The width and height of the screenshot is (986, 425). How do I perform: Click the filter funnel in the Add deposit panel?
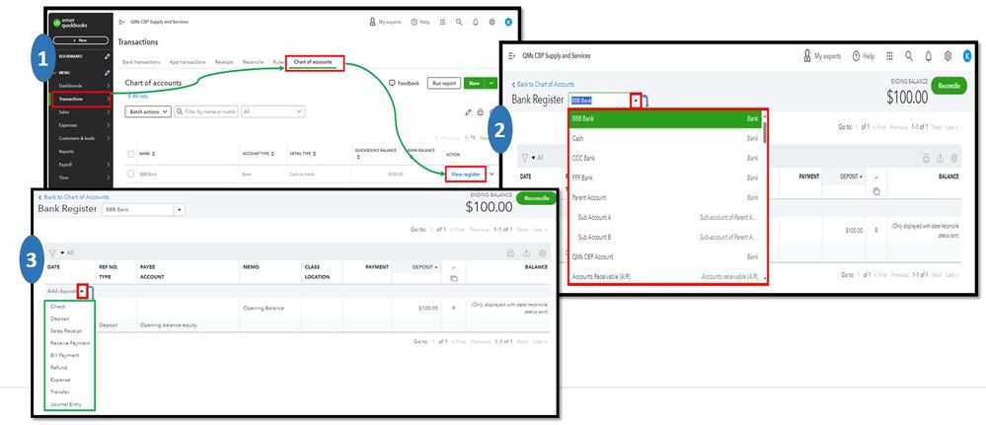(x=52, y=252)
